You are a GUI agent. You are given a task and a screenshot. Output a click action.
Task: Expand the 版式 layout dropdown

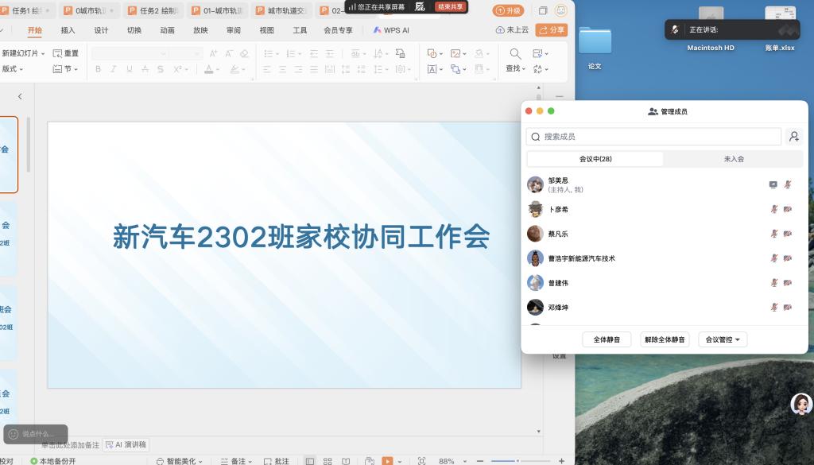pyautogui.click(x=13, y=69)
